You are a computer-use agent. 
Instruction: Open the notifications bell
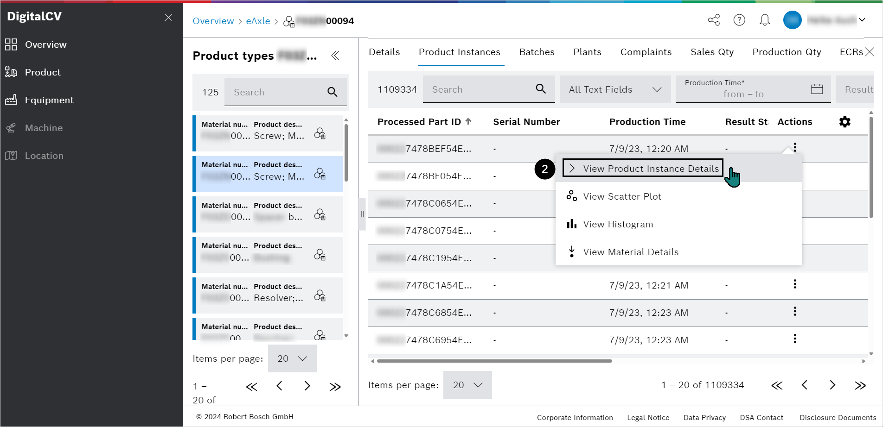coord(764,20)
